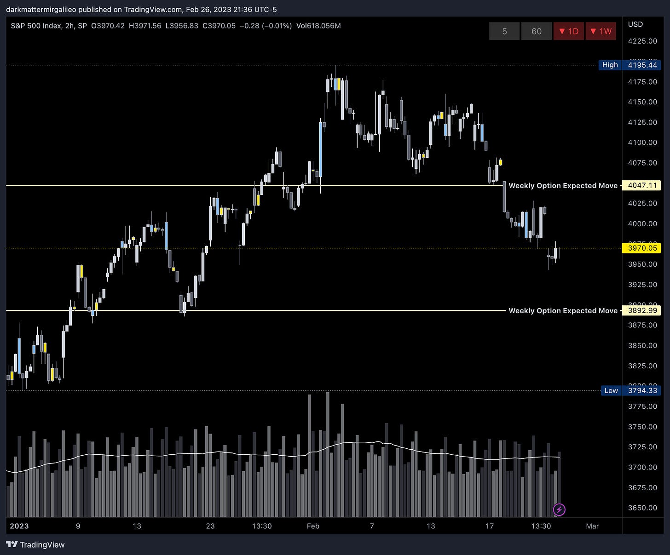Click the Vol618.056M volume readout
670x555 pixels.
(318, 26)
